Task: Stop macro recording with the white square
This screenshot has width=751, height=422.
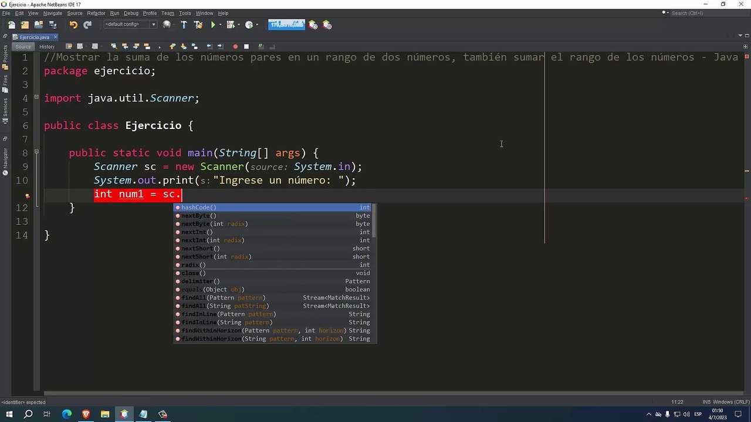Action: [246, 46]
